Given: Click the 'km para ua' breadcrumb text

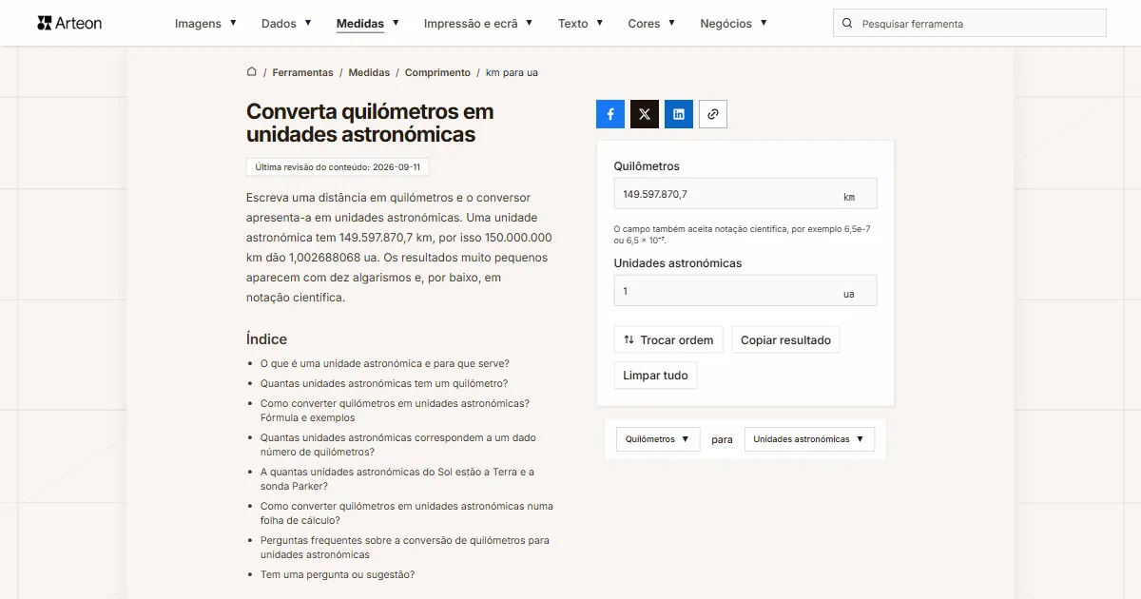Looking at the screenshot, I should [512, 72].
